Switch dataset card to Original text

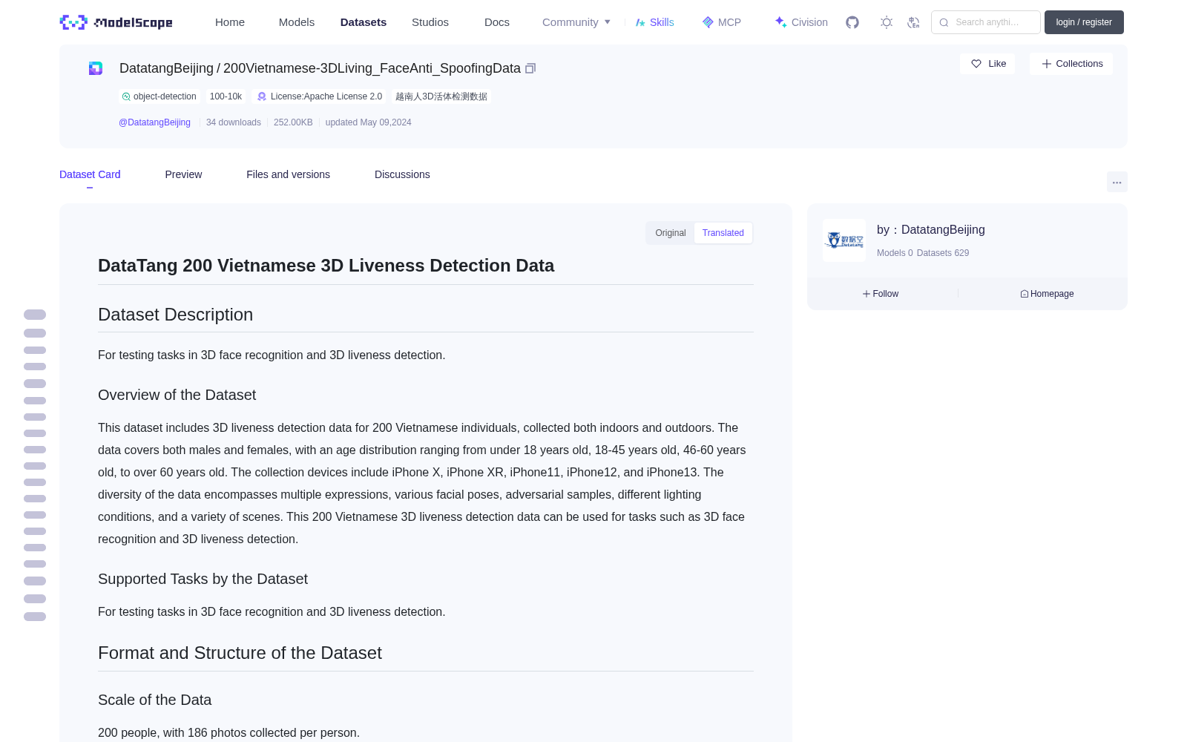tap(671, 233)
